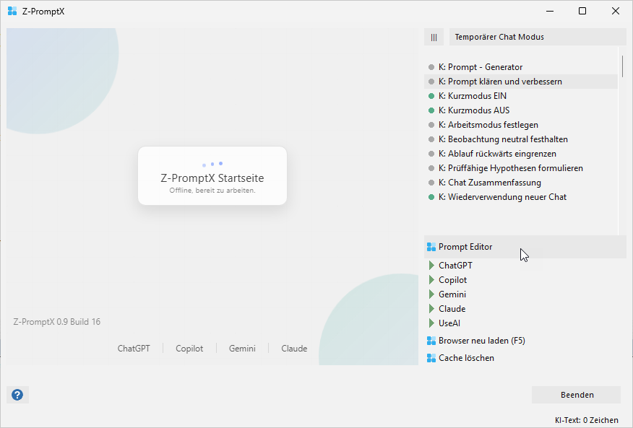The image size is (633, 428).
Task: Expand the Claude entry arrow in sidebar
Action: [x=432, y=309]
